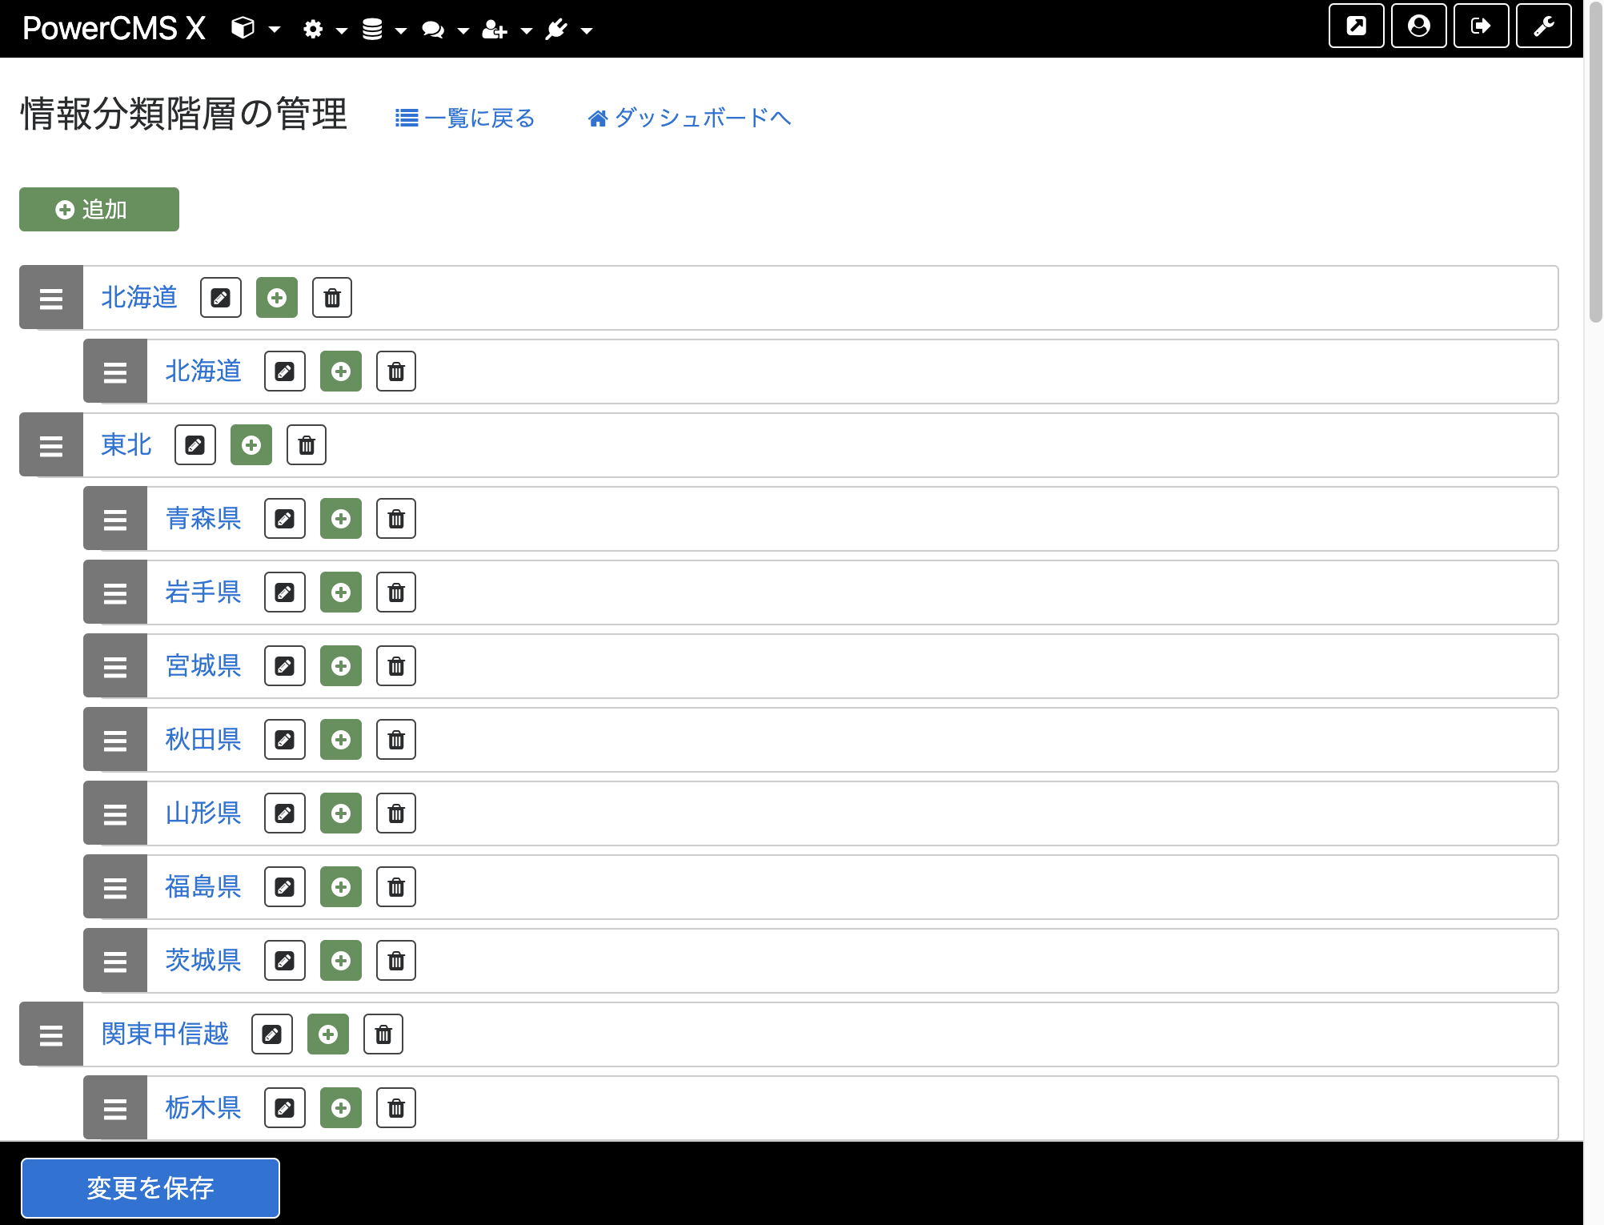Click the trash icon next to 関東甲信越
The height and width of the screenshot is (1225, 1604).
tap(383, 1034)
